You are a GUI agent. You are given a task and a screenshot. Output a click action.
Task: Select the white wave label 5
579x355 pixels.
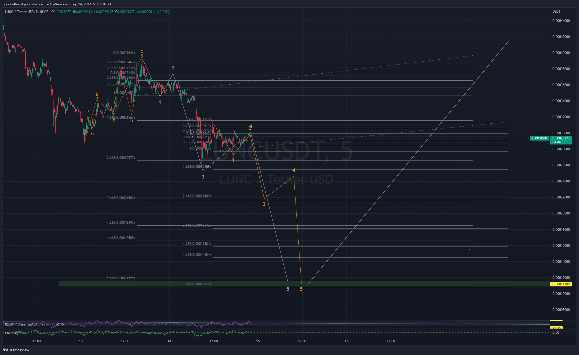point(288,289)
